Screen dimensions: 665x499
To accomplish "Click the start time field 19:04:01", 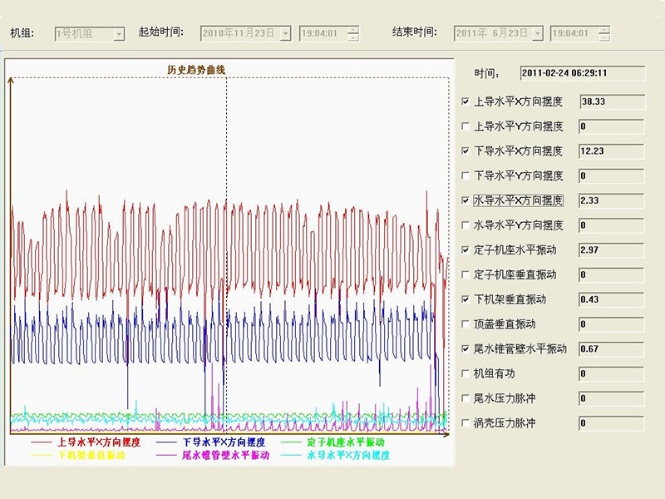I will tap(323, 33).
